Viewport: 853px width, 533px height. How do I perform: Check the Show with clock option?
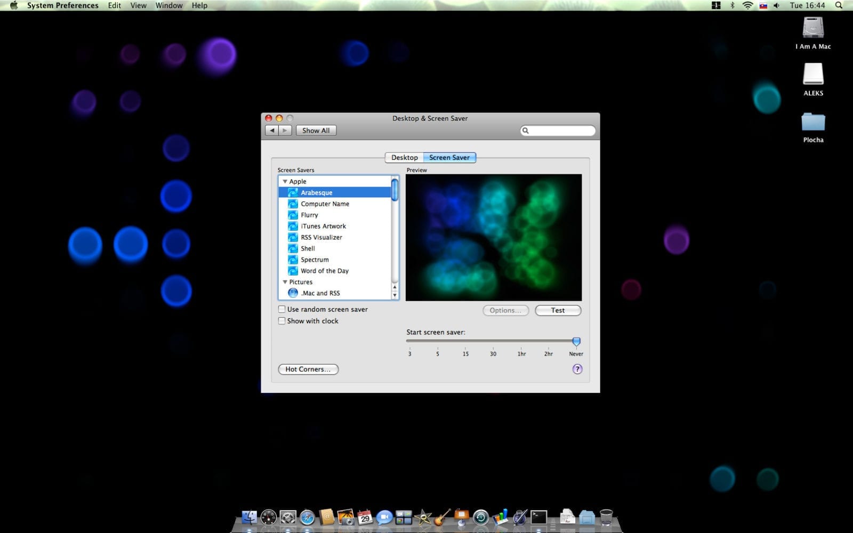click(x=282, y=321)
